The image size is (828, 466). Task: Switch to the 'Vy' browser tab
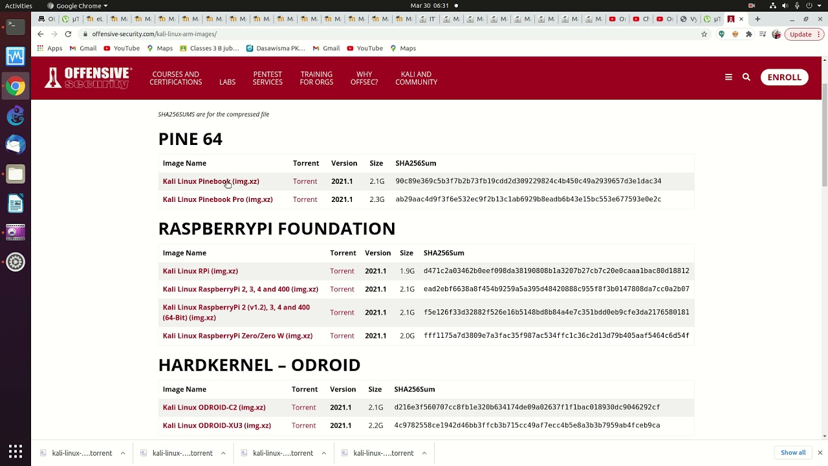coord(688,19)
